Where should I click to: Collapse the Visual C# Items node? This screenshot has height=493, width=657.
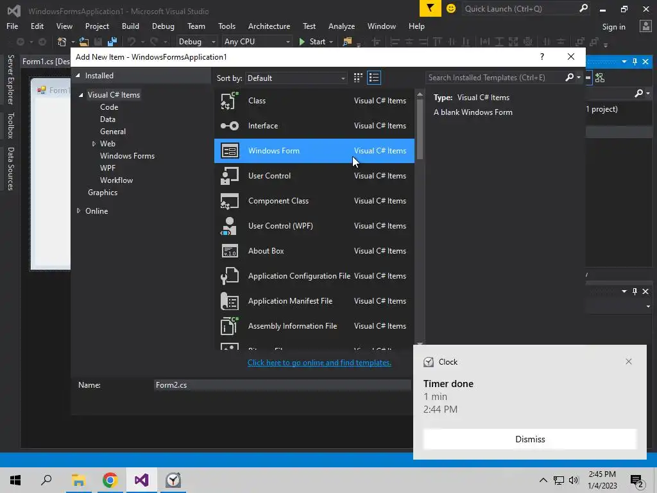[x=81, y=95]
